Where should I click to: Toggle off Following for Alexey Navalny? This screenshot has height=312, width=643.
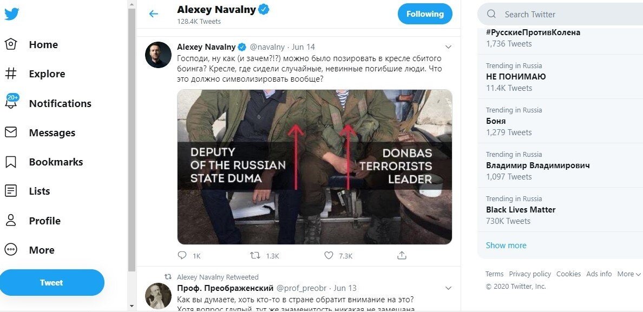click(425, 14)
